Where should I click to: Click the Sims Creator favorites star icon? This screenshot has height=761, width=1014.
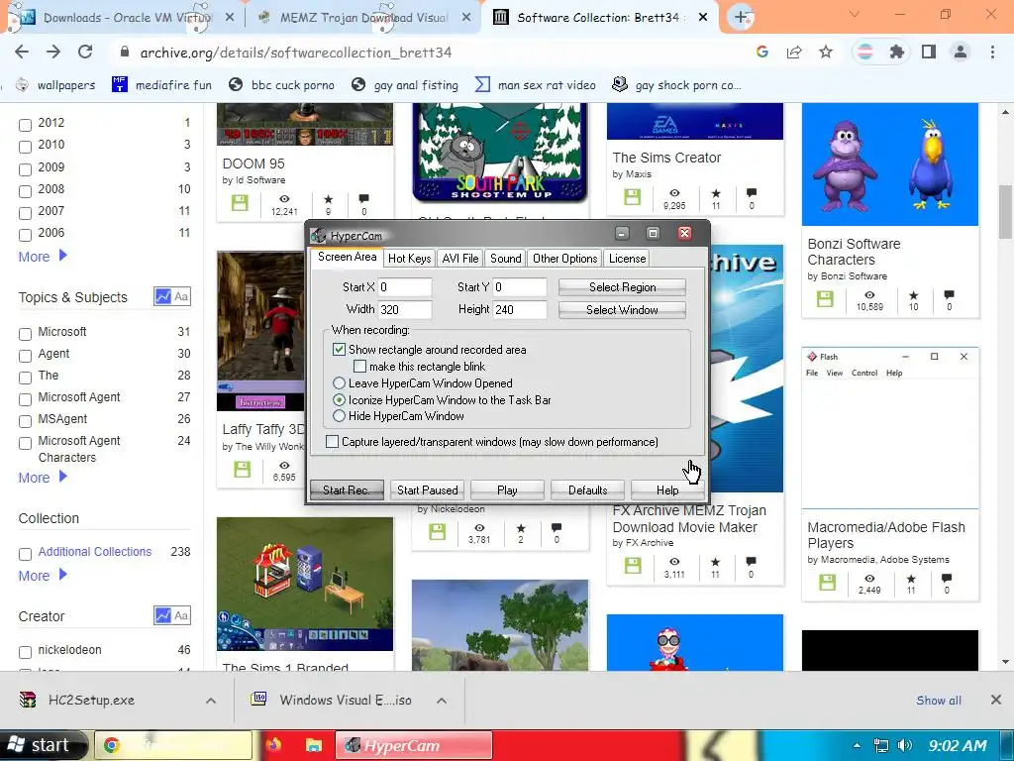715,193
